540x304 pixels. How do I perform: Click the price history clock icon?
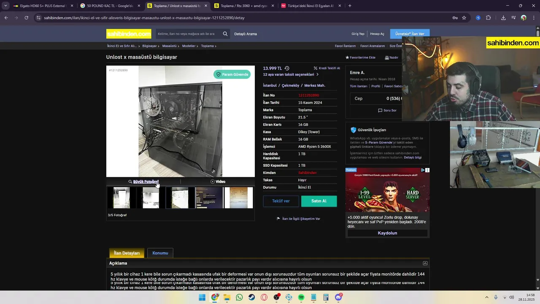[x=287, y=68]
